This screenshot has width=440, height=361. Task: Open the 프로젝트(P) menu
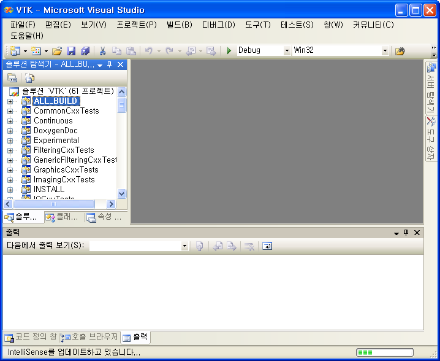(x=137, y=25)
